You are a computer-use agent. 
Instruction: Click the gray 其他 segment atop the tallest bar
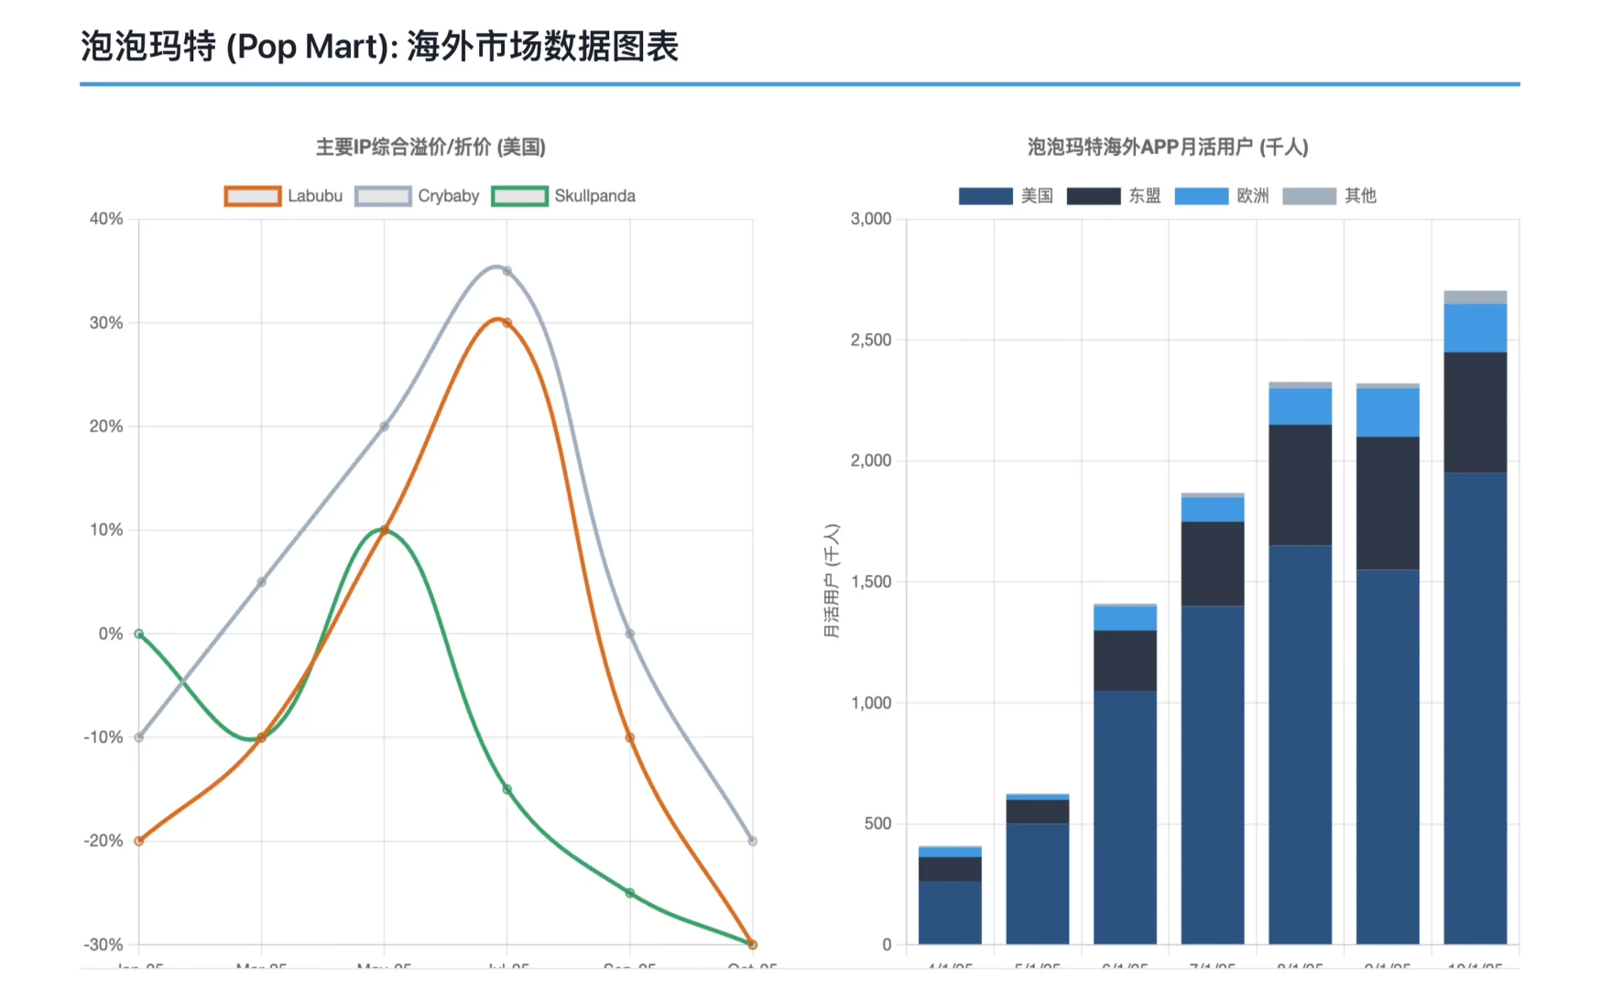[x=1475, y=298]
